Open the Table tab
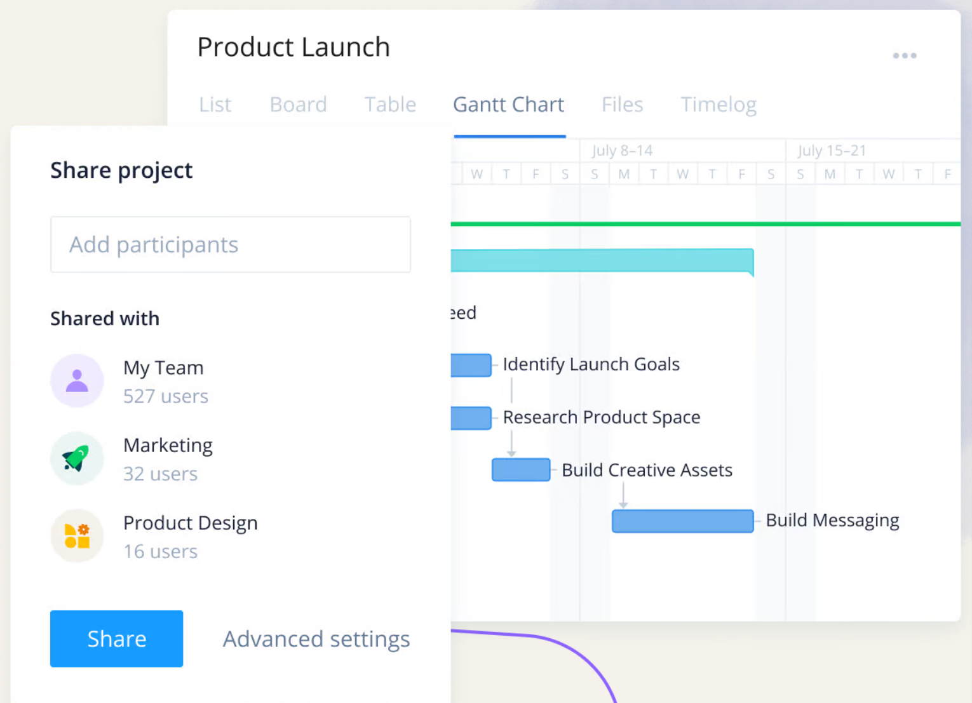 (x=390, y=104)
